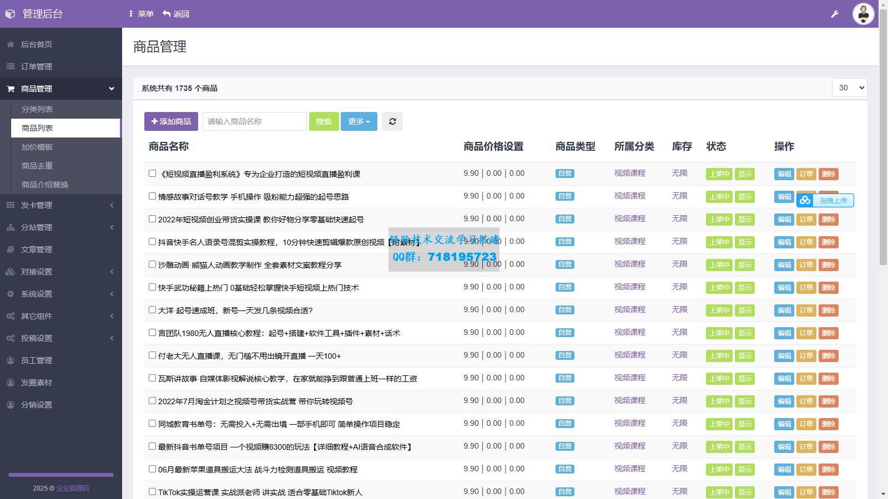Collapse the 商品管理 menu chevron

(112, 89)
